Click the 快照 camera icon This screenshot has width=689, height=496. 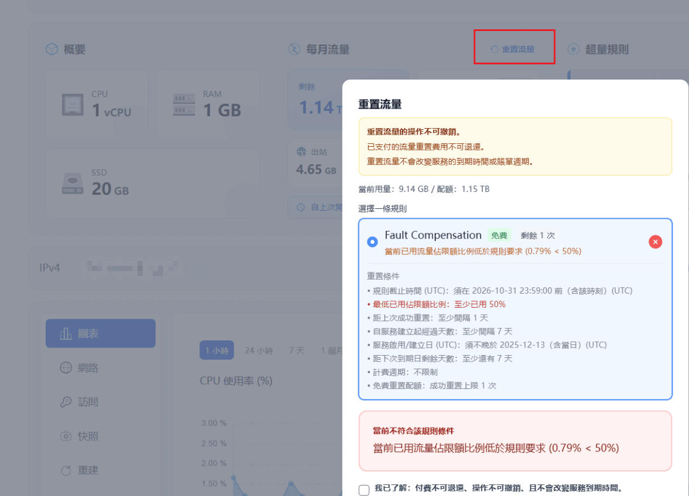(x=66, y=436)
